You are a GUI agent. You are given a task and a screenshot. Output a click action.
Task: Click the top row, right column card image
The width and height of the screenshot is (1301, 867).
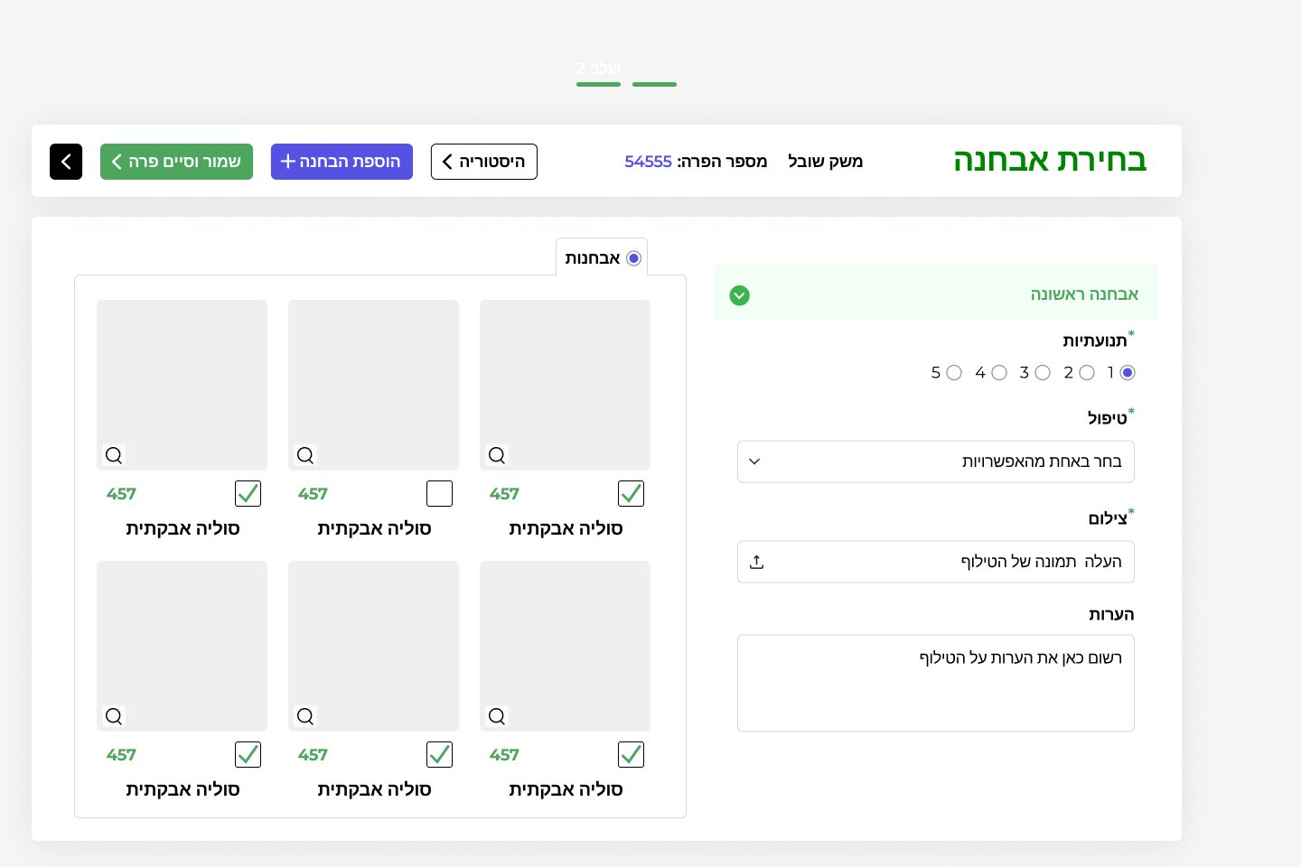(x=566, y=385)
